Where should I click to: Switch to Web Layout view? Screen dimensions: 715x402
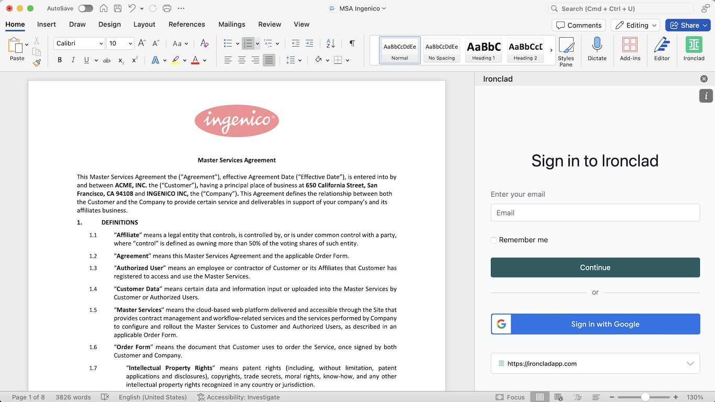[558, 397]
